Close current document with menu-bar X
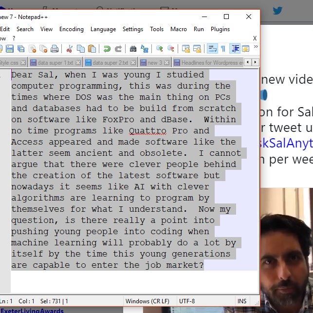 tap(255, 38)
